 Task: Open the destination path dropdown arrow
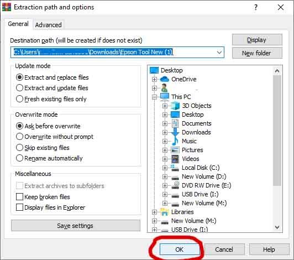pos(219,52)
